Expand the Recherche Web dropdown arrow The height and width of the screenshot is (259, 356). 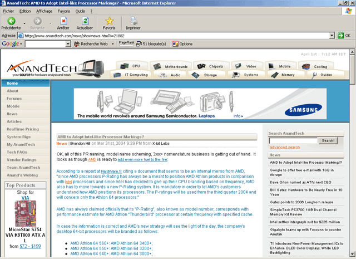point(112,44)
